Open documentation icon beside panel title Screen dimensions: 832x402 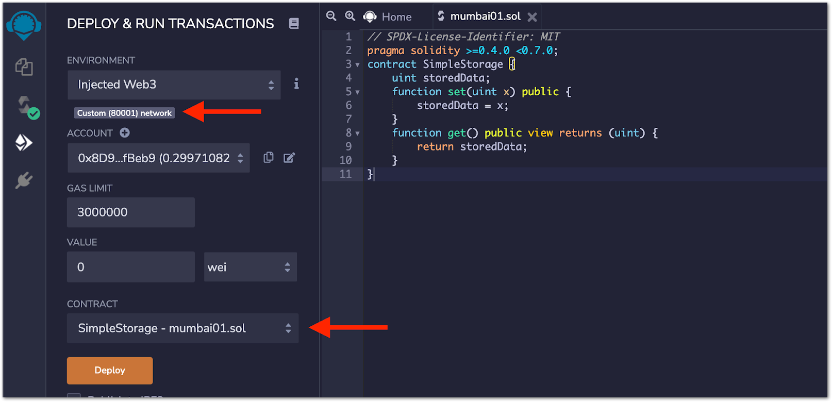click(x=294, y=23)
